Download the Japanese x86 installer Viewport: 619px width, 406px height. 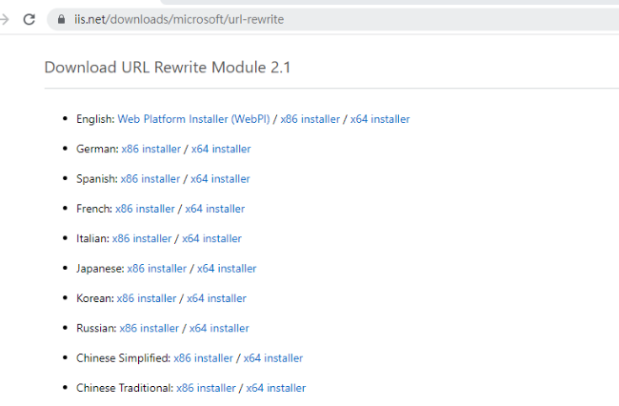(x=157, y=269)
